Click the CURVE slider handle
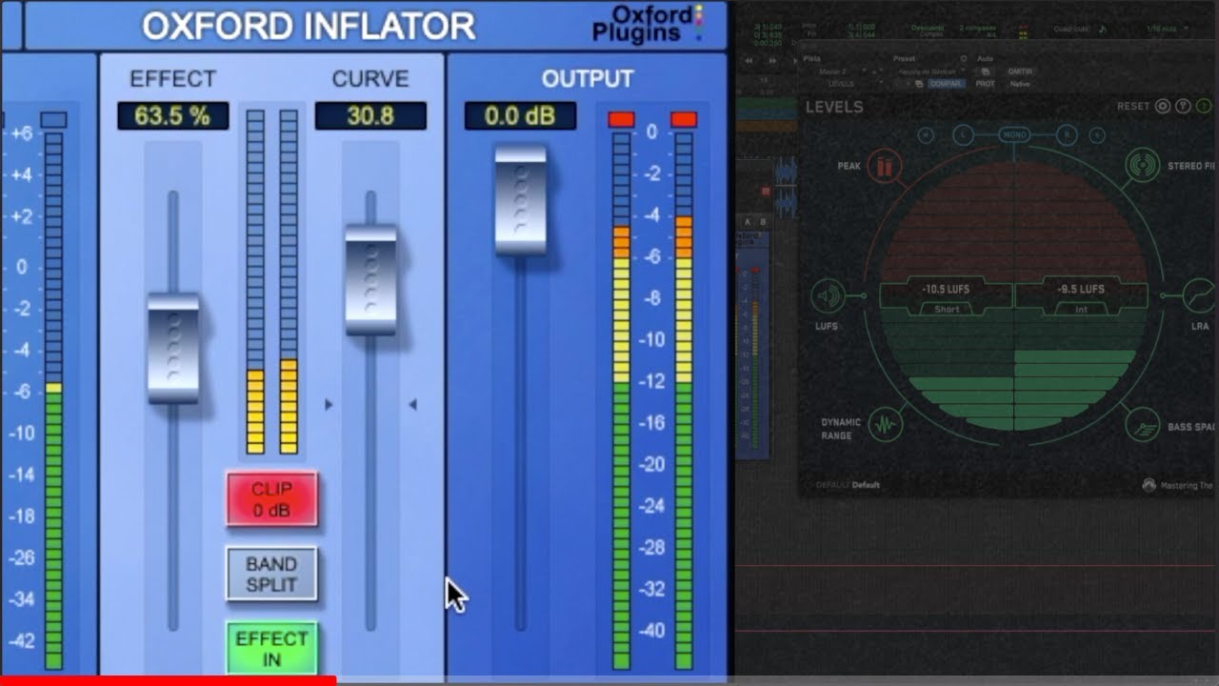This screenshot has width=1219, height=686. [370, 279]
